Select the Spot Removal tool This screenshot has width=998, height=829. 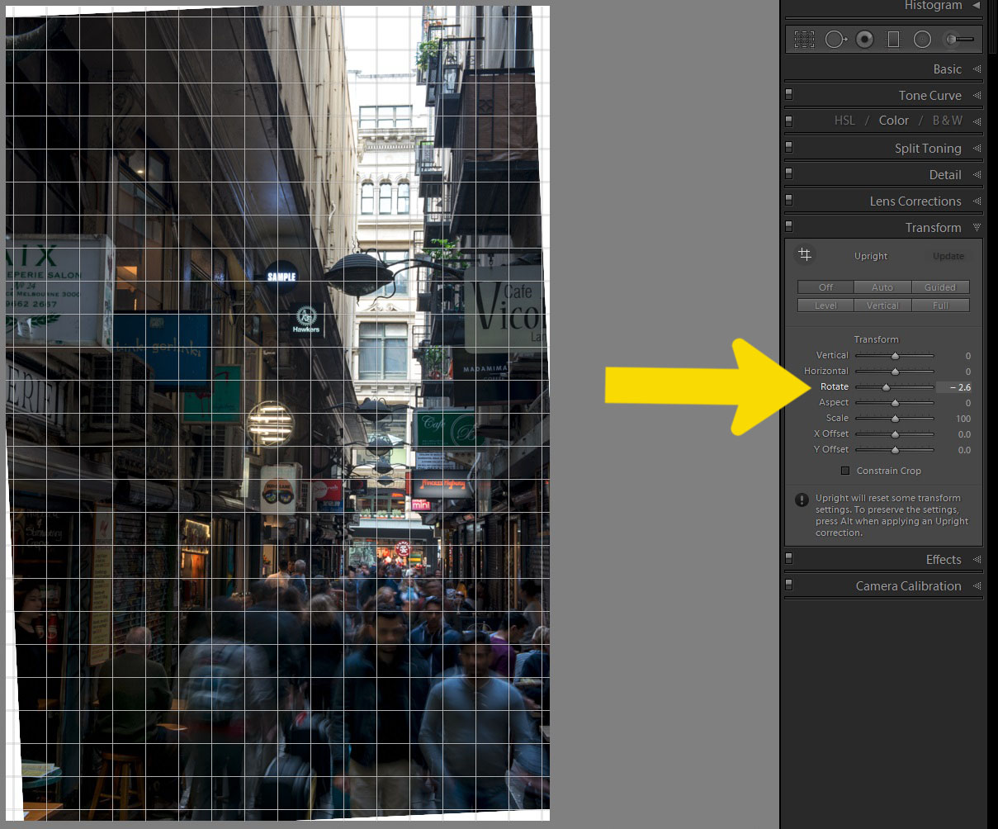(x=835, y=39)
